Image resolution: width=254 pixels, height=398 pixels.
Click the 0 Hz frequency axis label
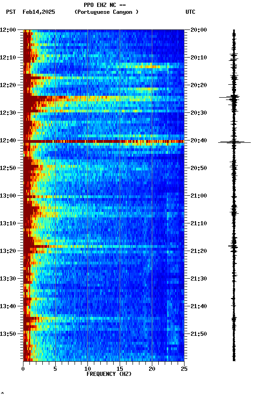(23, 369)
